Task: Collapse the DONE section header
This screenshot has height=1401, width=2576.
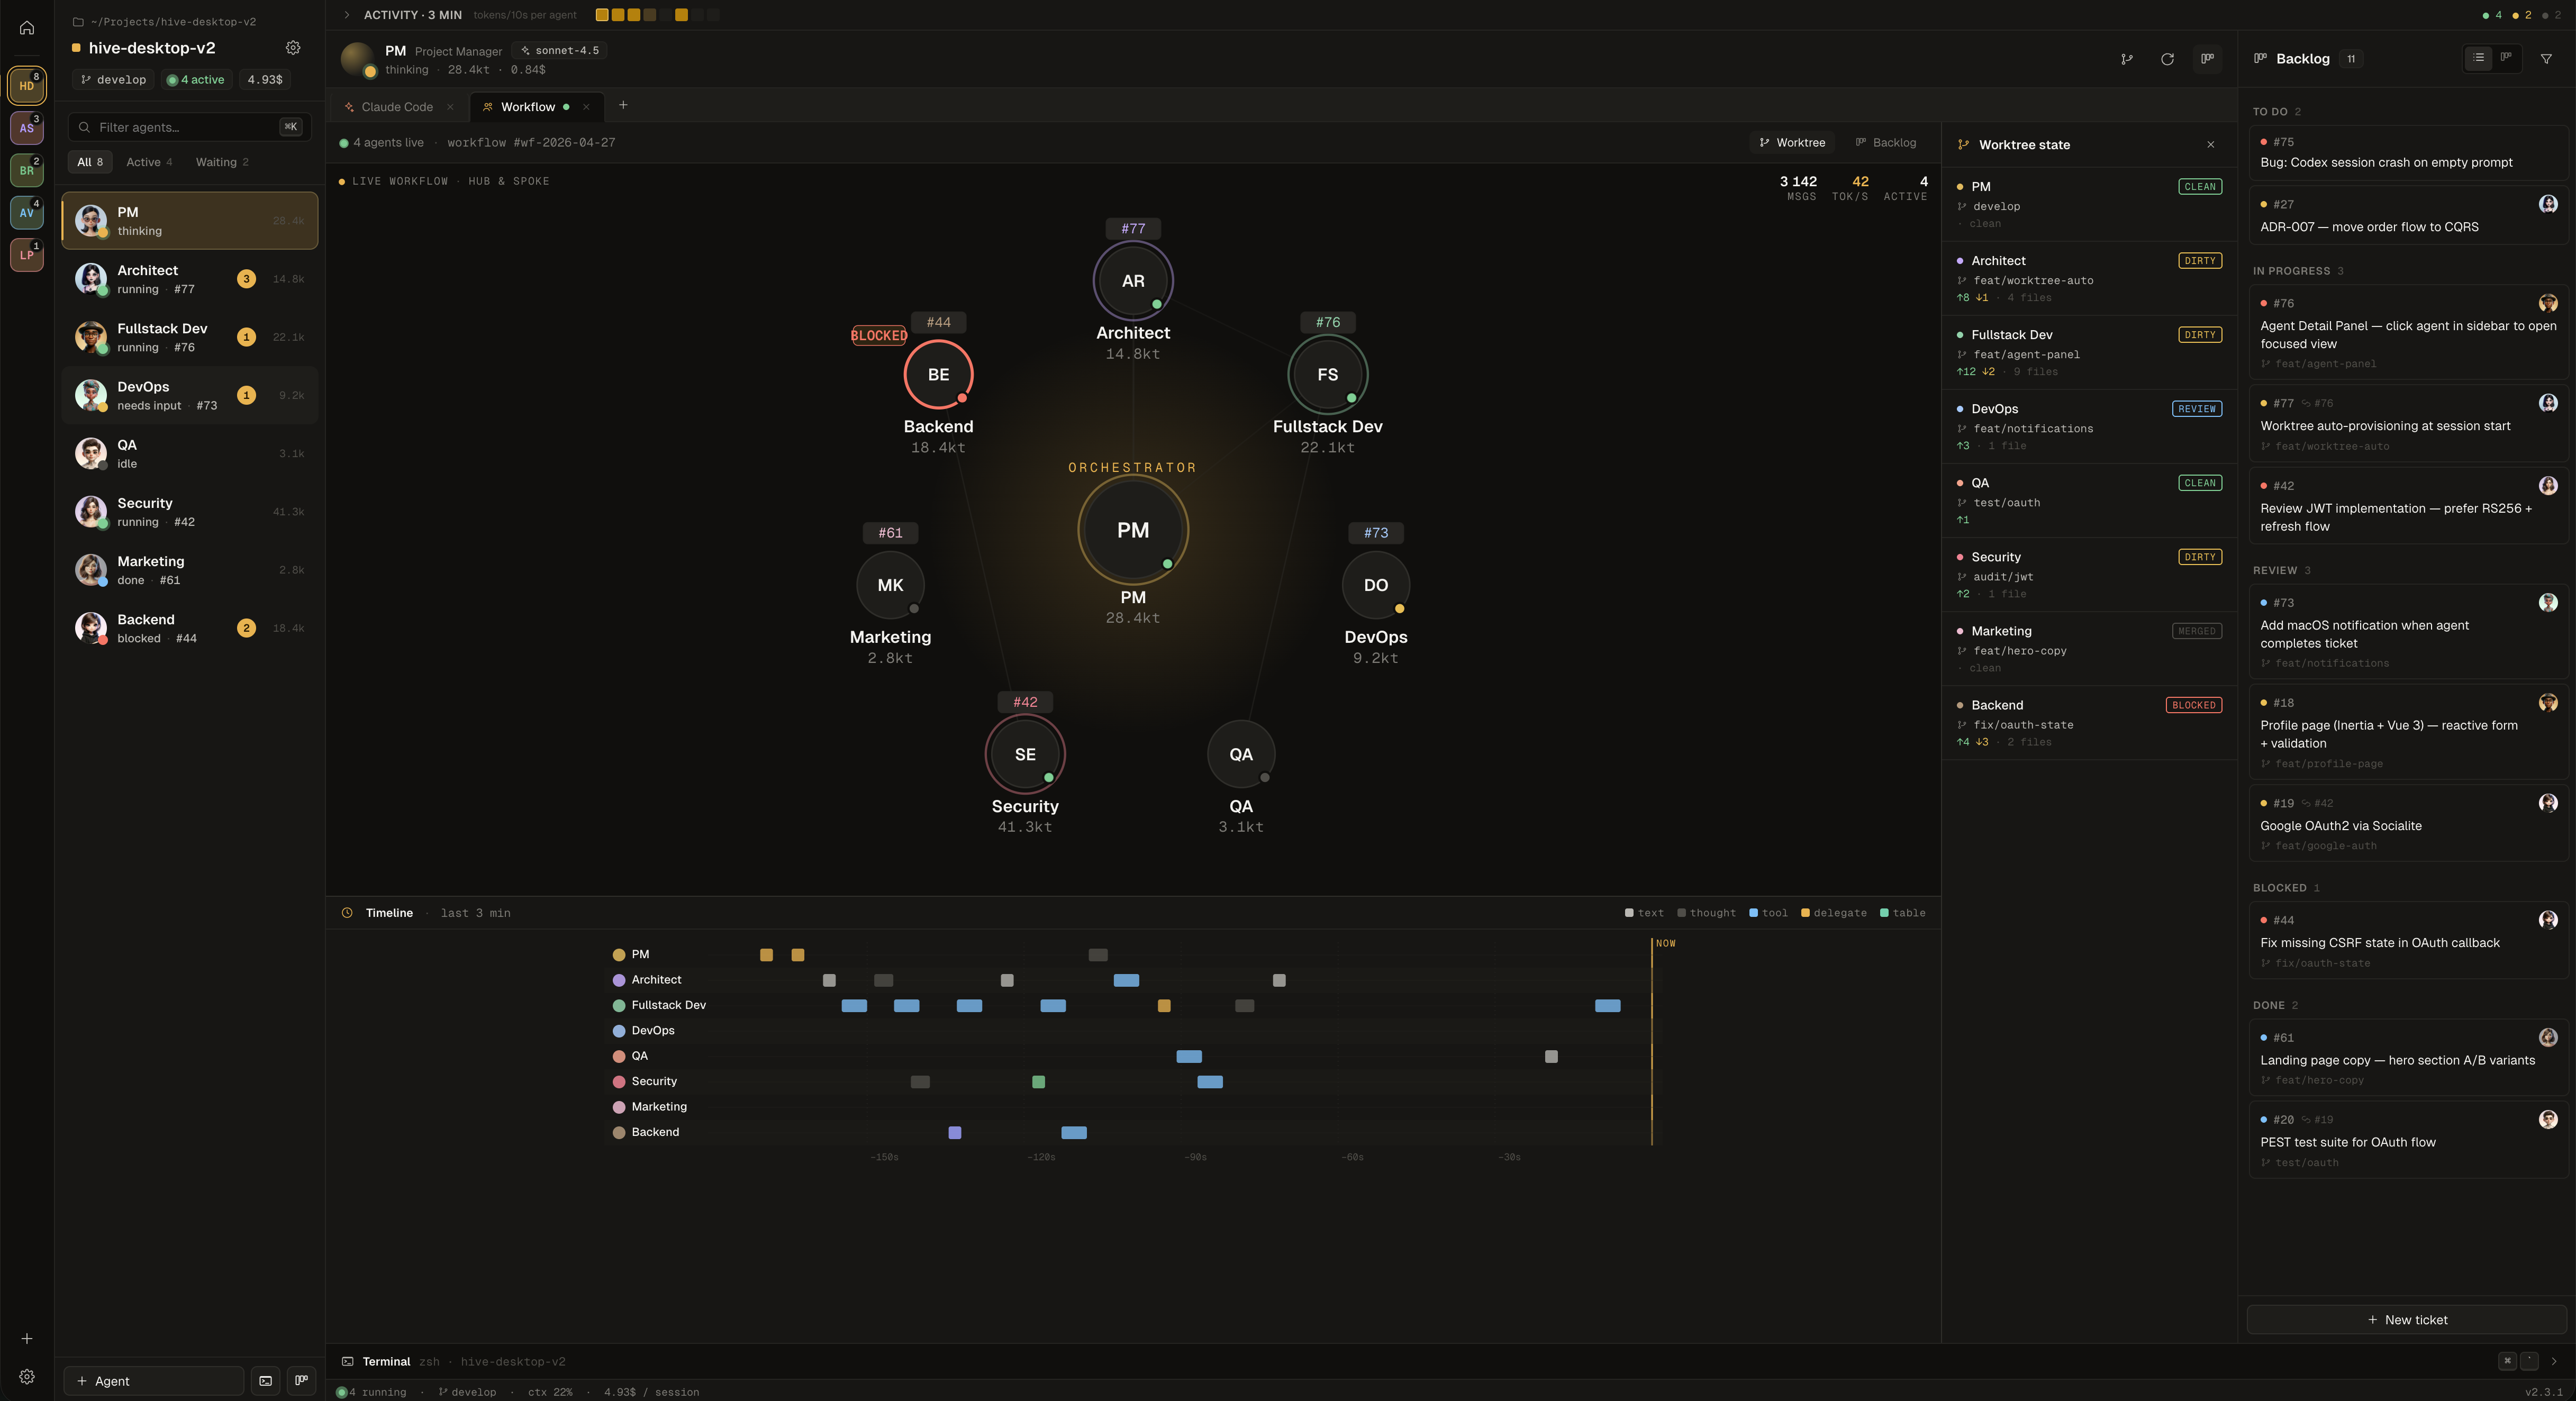Action: 2275,1005
